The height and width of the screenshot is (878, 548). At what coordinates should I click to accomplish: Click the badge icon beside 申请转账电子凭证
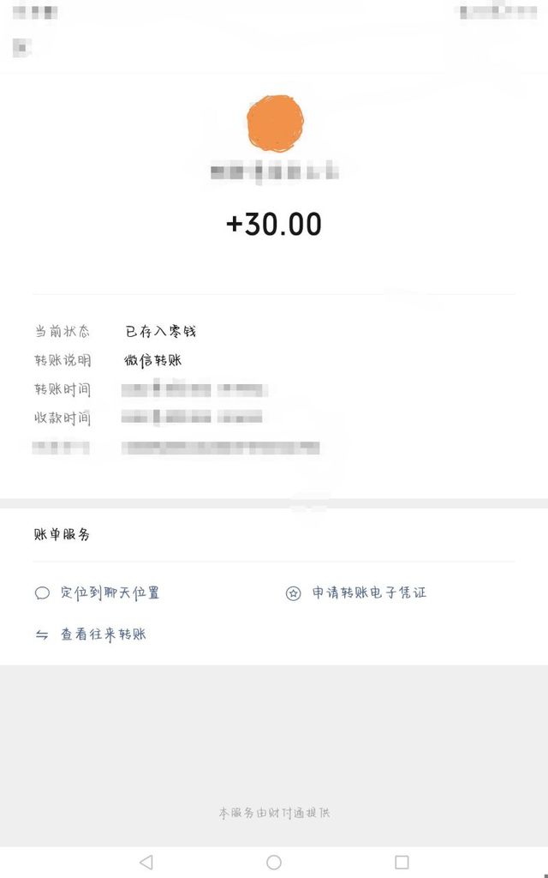(x=294, y=592)
